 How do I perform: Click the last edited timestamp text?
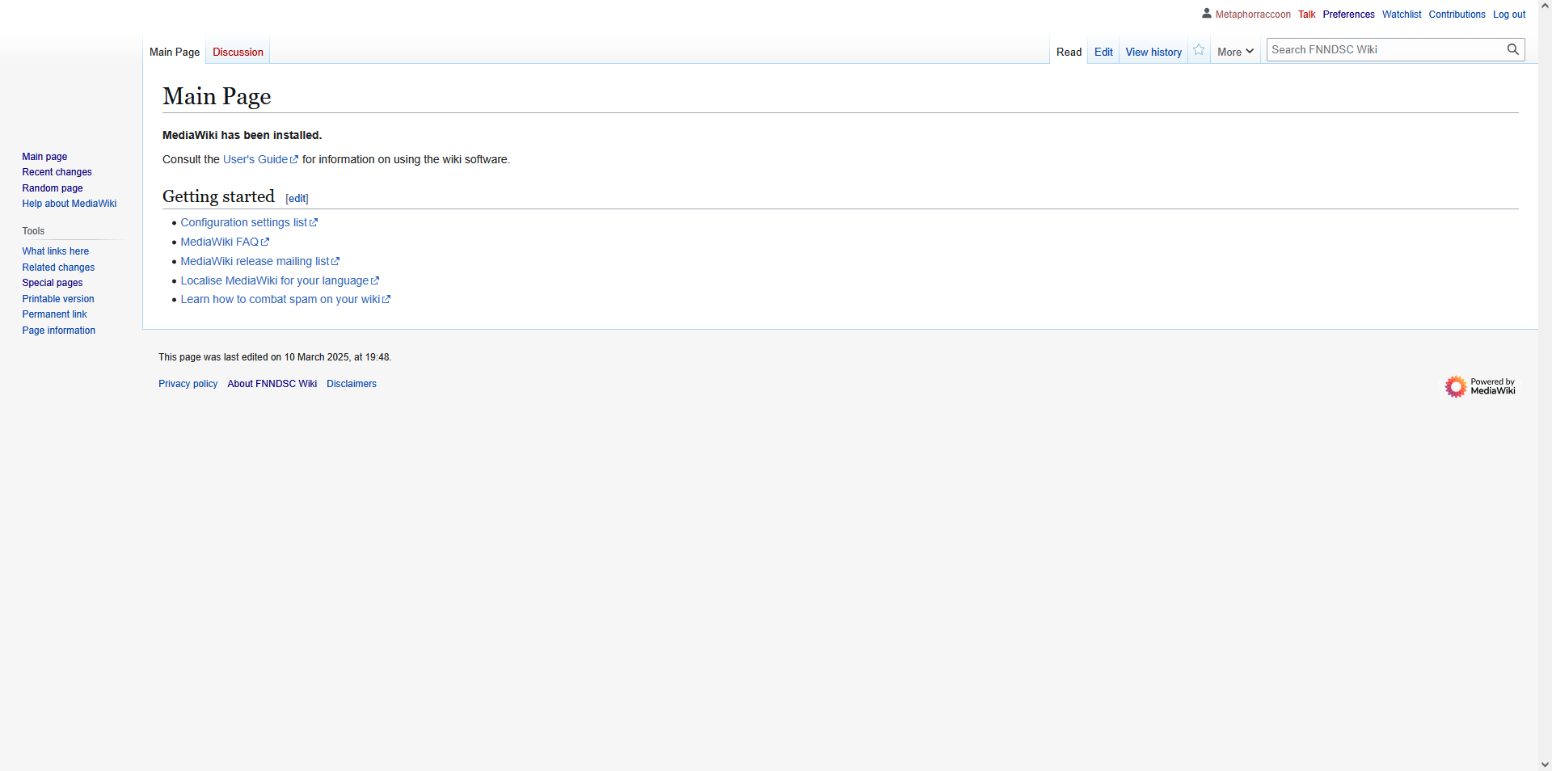(x=275, y=357)
